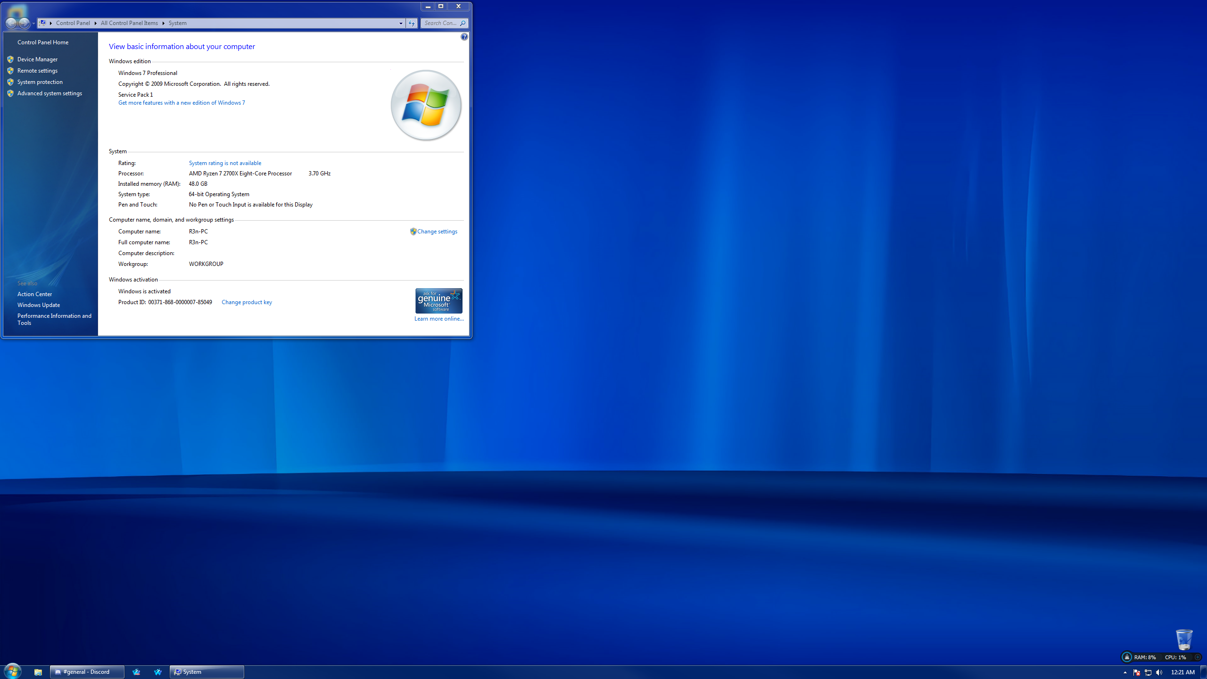Expand arrow after All Control Panel Items

(x=163, y=23)
